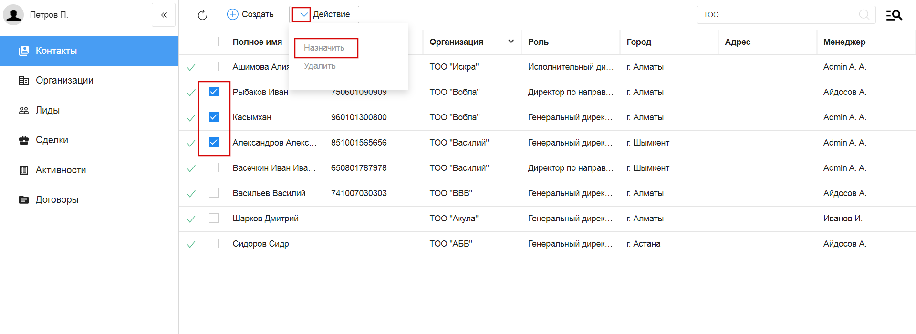Click the search magnifier icon in the search field

point(864,14)
